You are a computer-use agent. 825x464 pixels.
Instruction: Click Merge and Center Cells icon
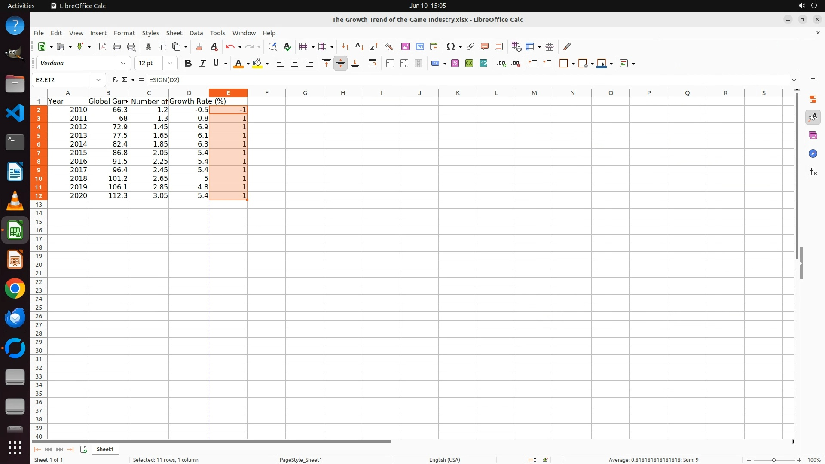click(x=390, y=64)
